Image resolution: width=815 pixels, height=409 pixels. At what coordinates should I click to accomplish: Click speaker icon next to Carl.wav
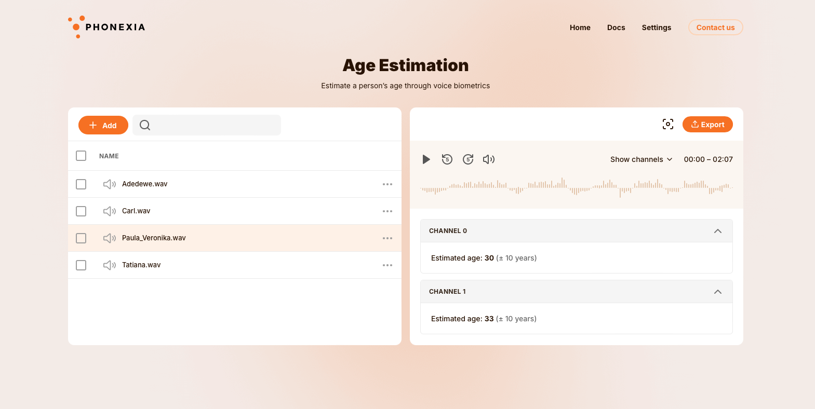point(110,211)
